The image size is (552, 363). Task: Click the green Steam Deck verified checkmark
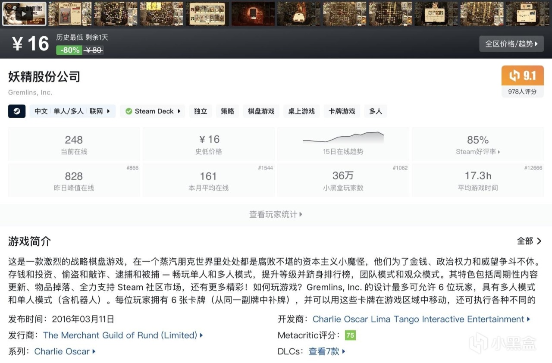pos(129,111)
